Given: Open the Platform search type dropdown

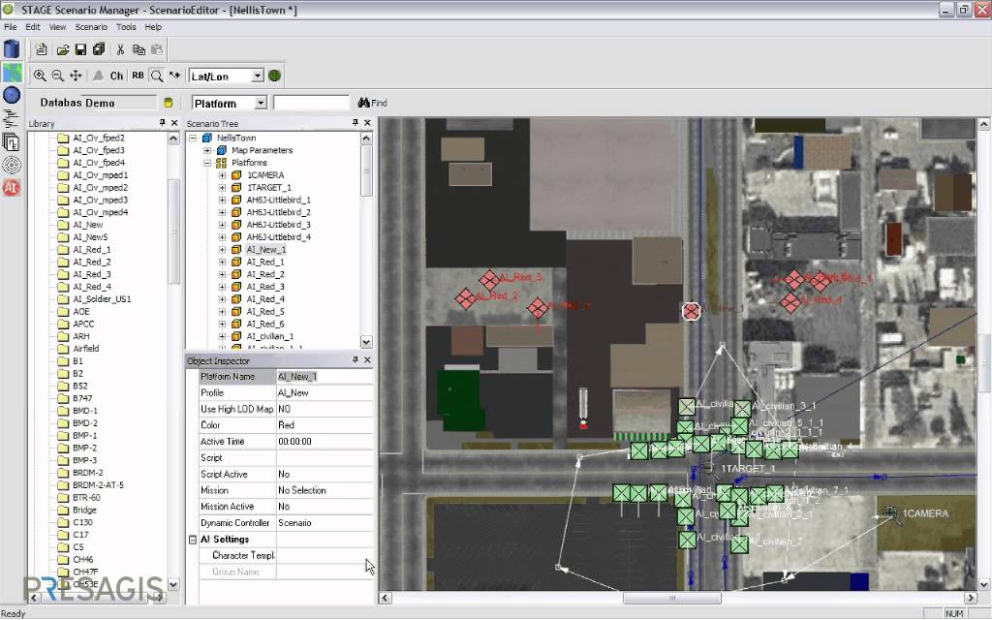Looking at the screenshot, I should coord(261,103).
